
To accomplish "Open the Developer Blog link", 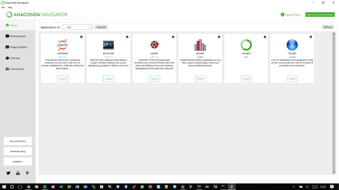I will pos(17,151).
